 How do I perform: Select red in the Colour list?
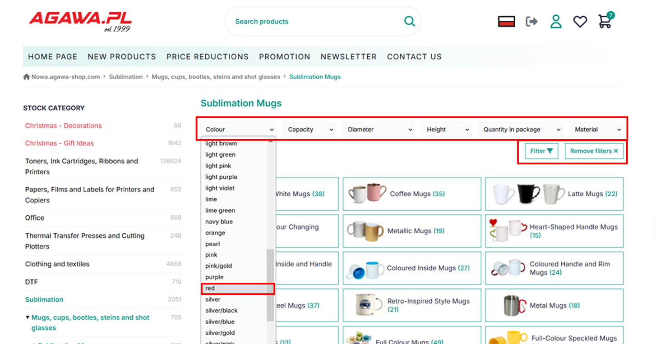tap(237, 288)
